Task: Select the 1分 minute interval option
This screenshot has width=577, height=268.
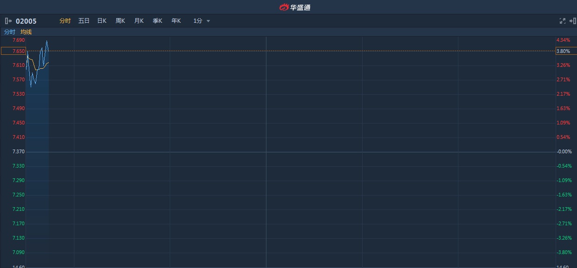Action: (198, 21)
